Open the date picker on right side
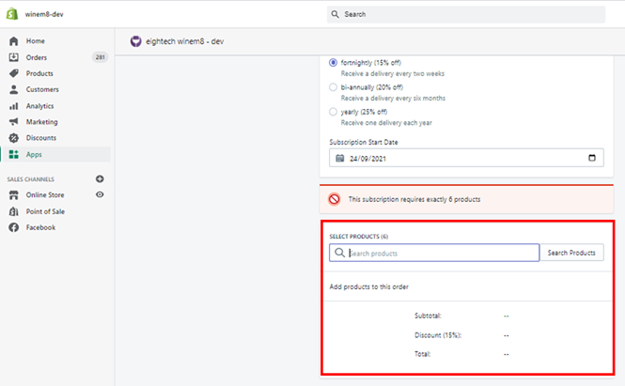The height and width of the screenshot is (386, 625). (x=592, y=158)
